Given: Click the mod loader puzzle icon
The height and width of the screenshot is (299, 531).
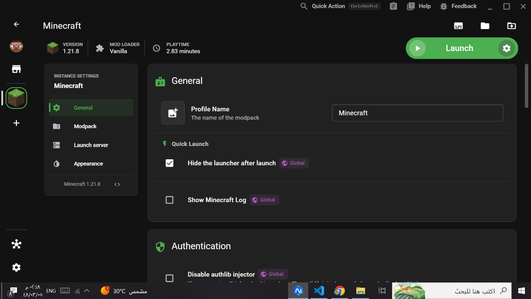Looking at the screenshot, I should 100,48.
